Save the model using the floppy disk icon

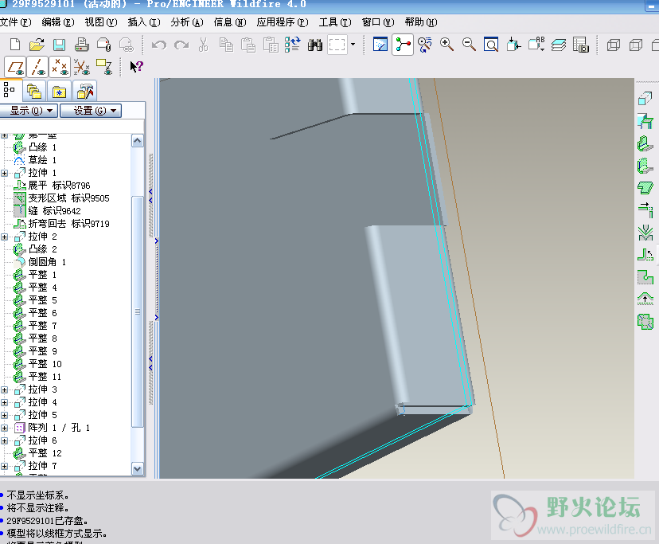coord(59,45)
